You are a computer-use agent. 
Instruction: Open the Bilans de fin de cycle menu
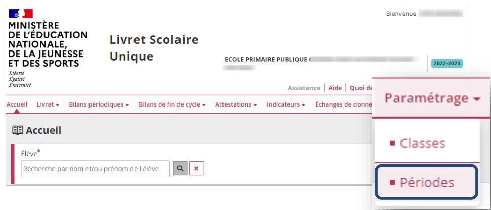click(x=172, y=104)
